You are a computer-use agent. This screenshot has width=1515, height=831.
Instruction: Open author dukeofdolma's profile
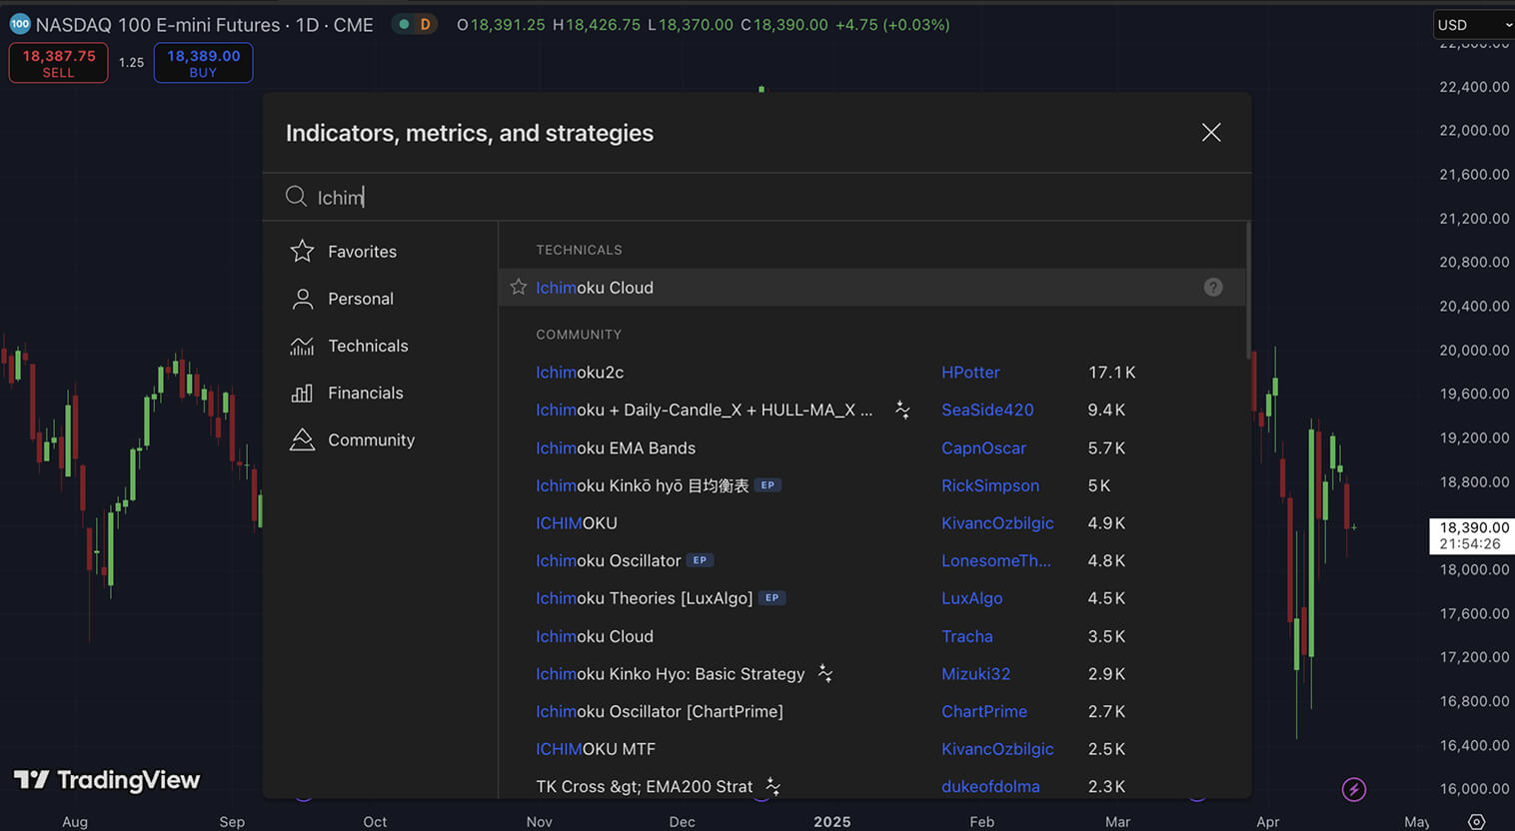[990, 787]
